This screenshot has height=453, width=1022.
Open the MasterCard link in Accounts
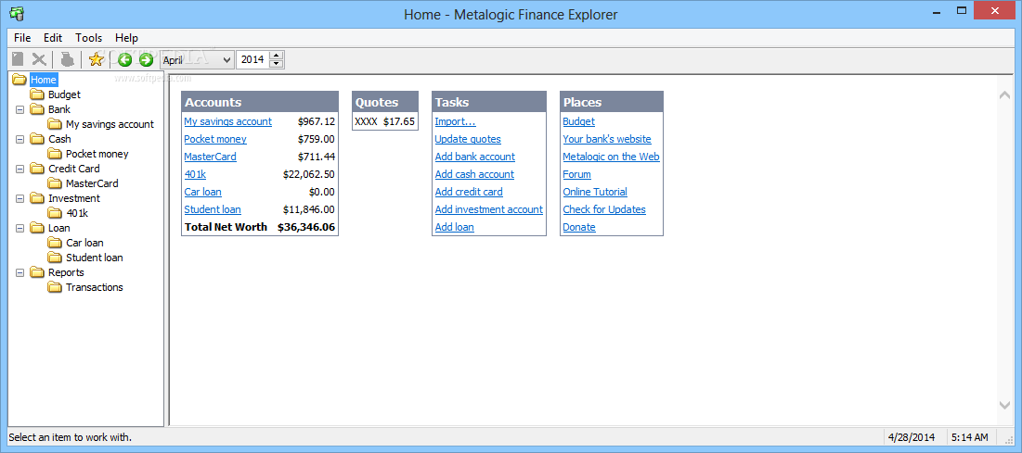[x=210, y=157]
